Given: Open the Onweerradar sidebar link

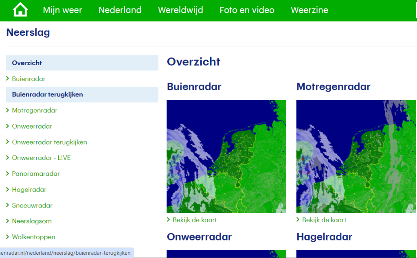Looking at the screenshot, I should pos(32,126).
